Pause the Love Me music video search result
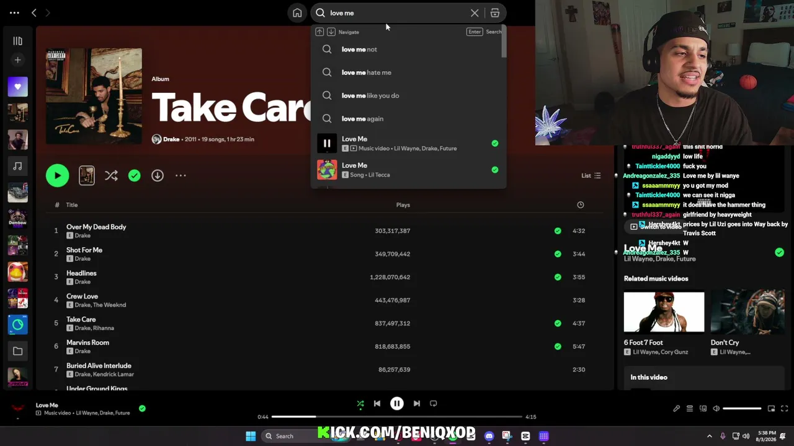Viewport: 794px width, 446px height. tap(327, 143)
